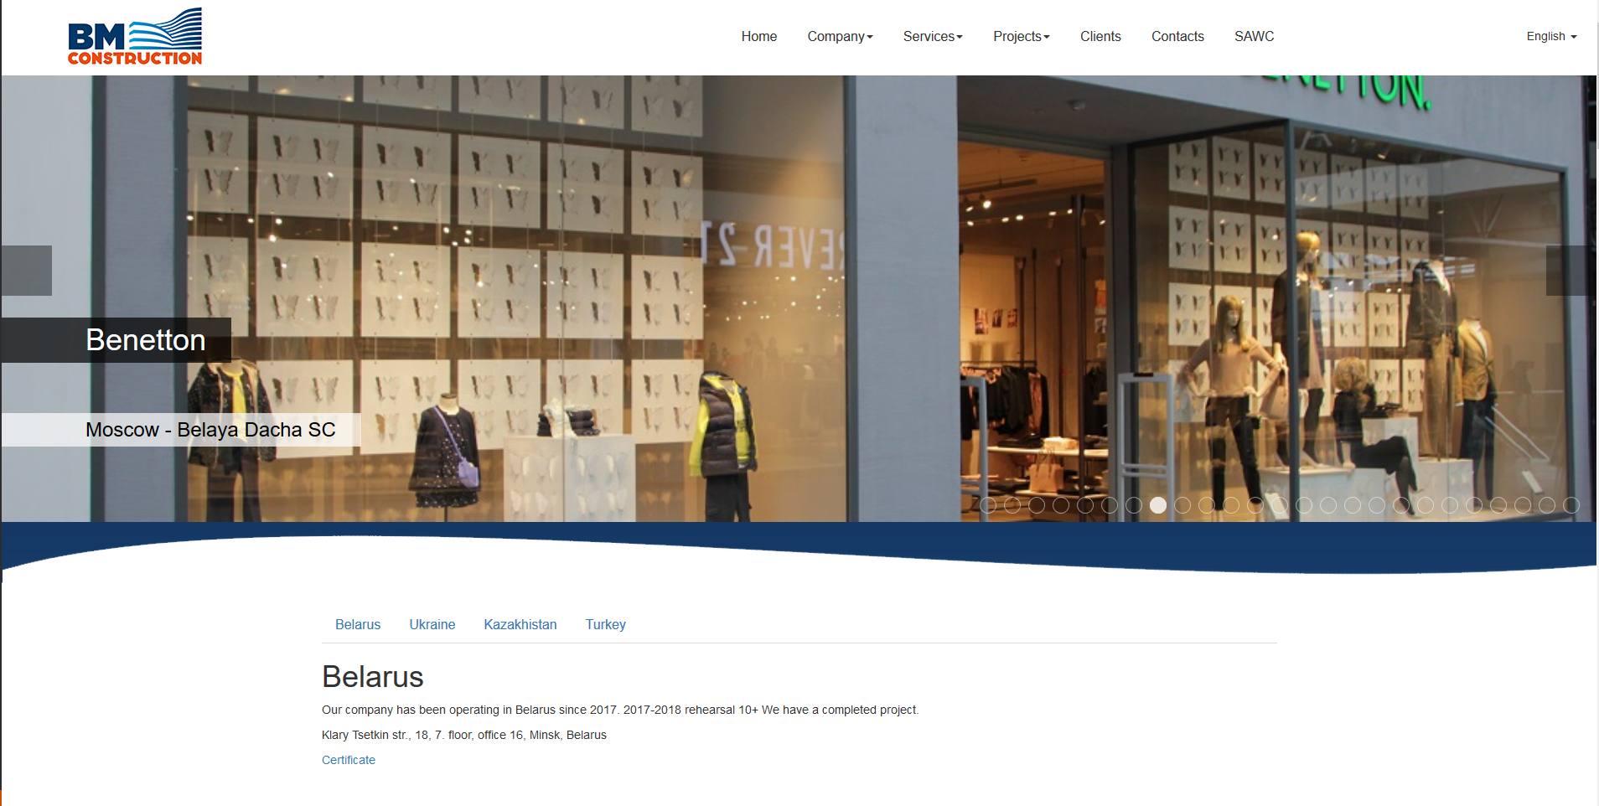Screen dimensions: 1599x806
Task: Navigate to the Contacts page
Action: 1177,37
